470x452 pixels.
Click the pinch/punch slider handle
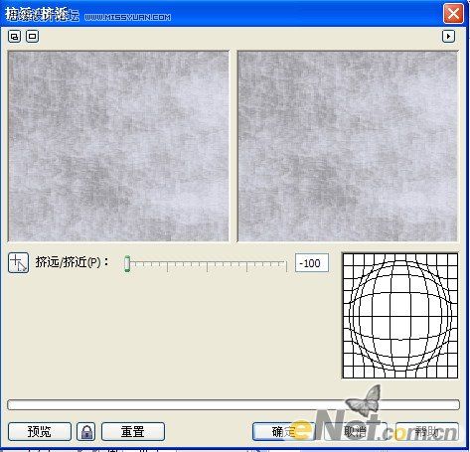(127, 264)
